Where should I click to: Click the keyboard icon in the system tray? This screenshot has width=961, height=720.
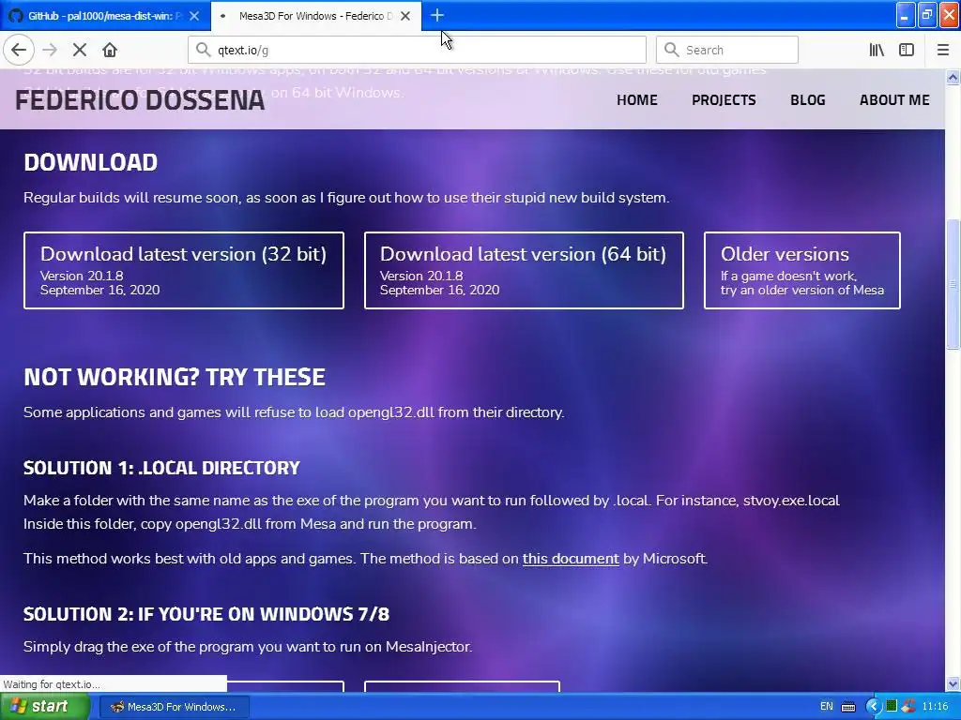pyautogui.click(x=848, y=707)
